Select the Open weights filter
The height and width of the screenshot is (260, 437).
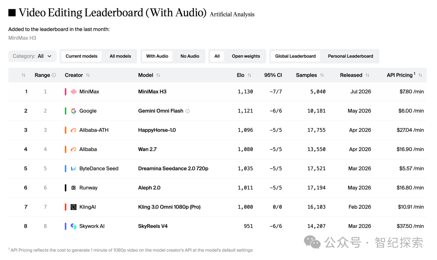click(246, 56)
